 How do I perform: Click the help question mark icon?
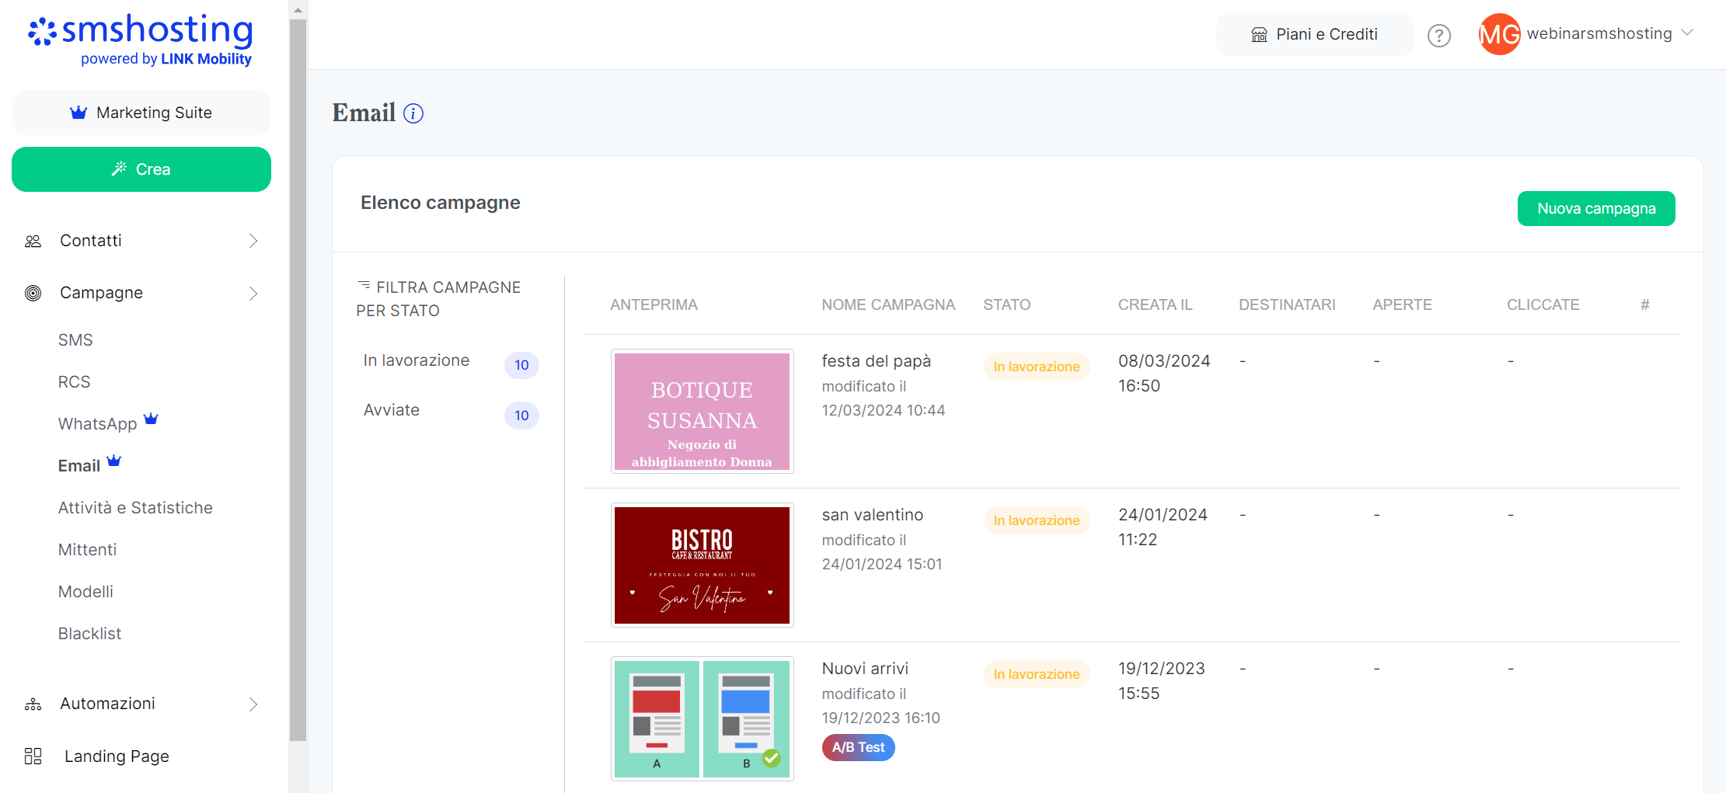[1438, 36]
